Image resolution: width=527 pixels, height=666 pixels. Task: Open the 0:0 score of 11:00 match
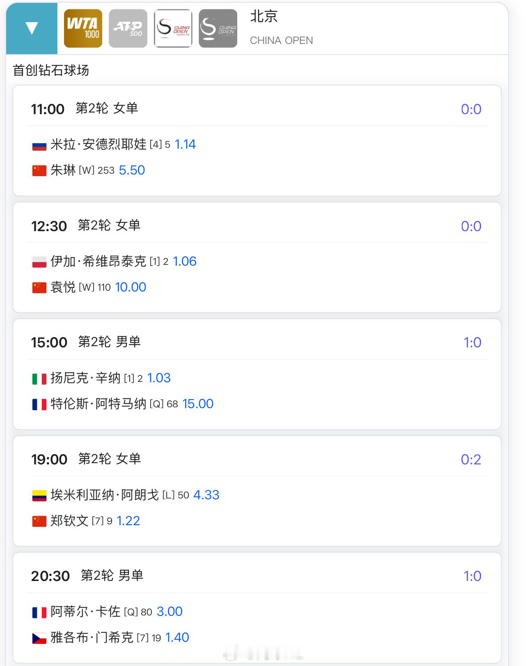(471, 109)
